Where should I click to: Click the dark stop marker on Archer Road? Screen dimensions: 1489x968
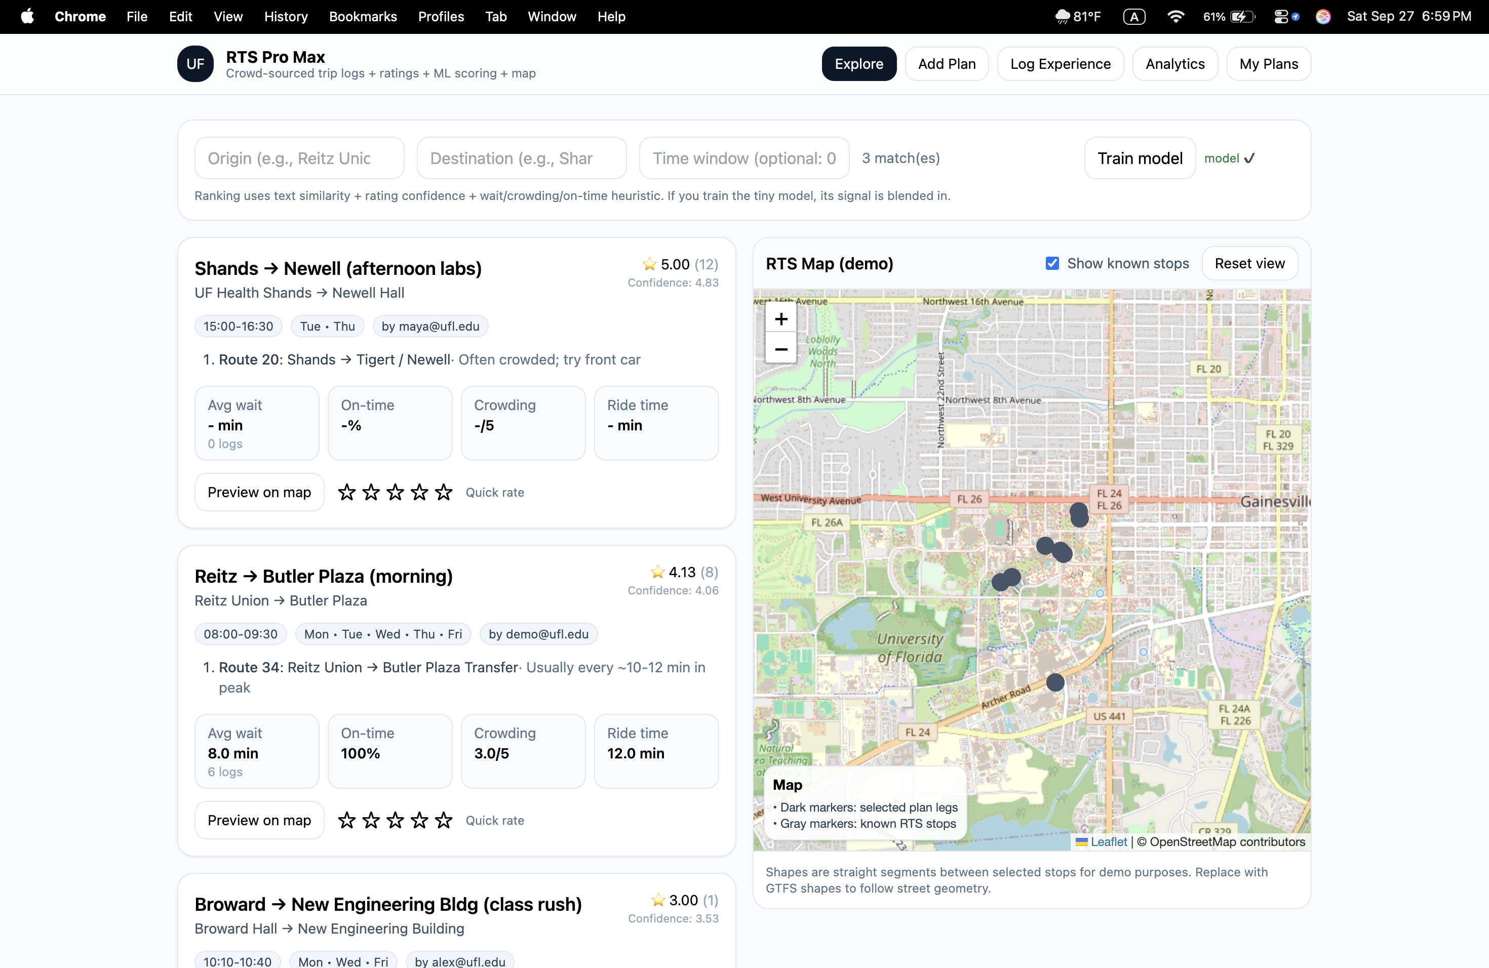click(x=1055, y=682)
